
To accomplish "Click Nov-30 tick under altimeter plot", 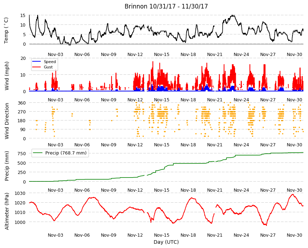I will [294, 235].
